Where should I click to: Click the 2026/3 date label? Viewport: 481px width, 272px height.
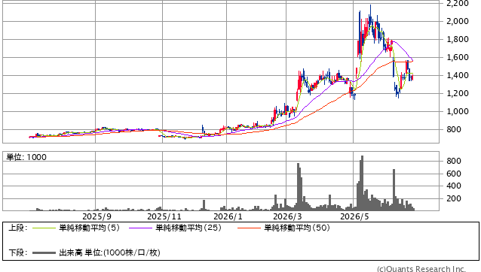coord(287,216)
